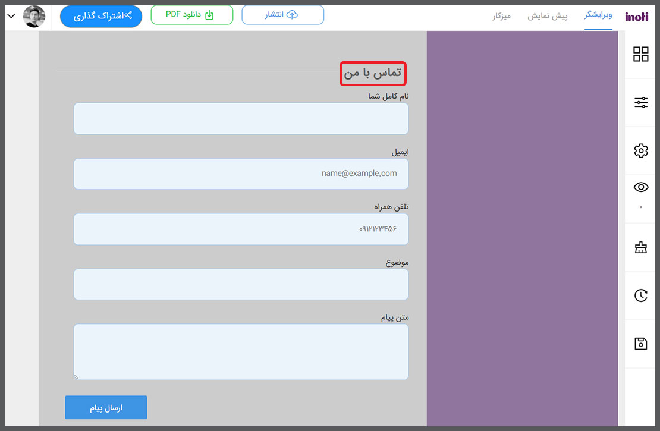Click the user profile avatar
The image size is (660, 431).
click(x=34, y=16)
